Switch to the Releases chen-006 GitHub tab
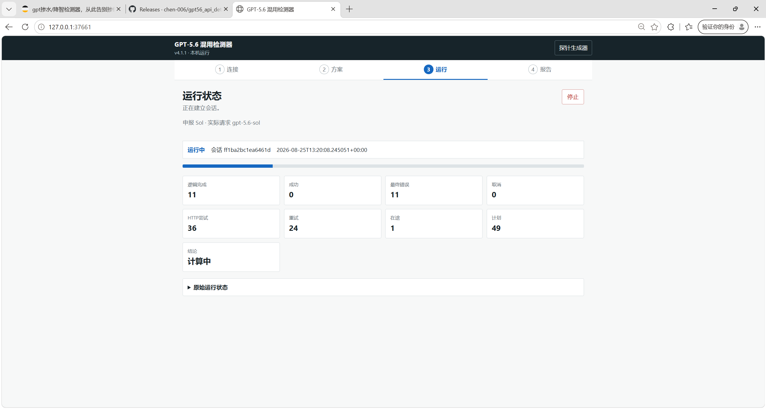 coord(178,9)
